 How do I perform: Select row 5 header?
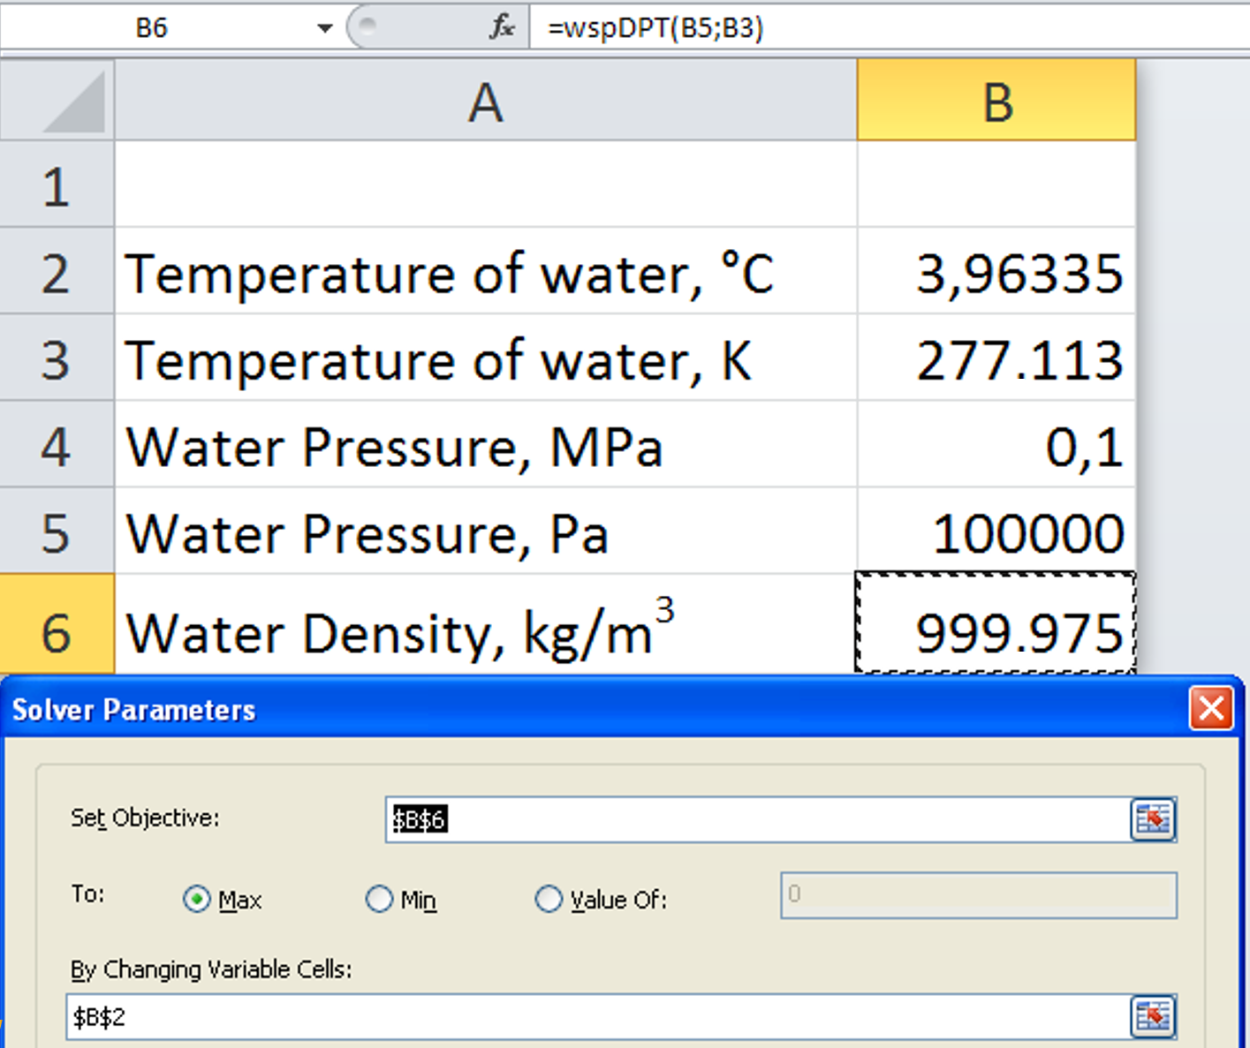[57, 531]
